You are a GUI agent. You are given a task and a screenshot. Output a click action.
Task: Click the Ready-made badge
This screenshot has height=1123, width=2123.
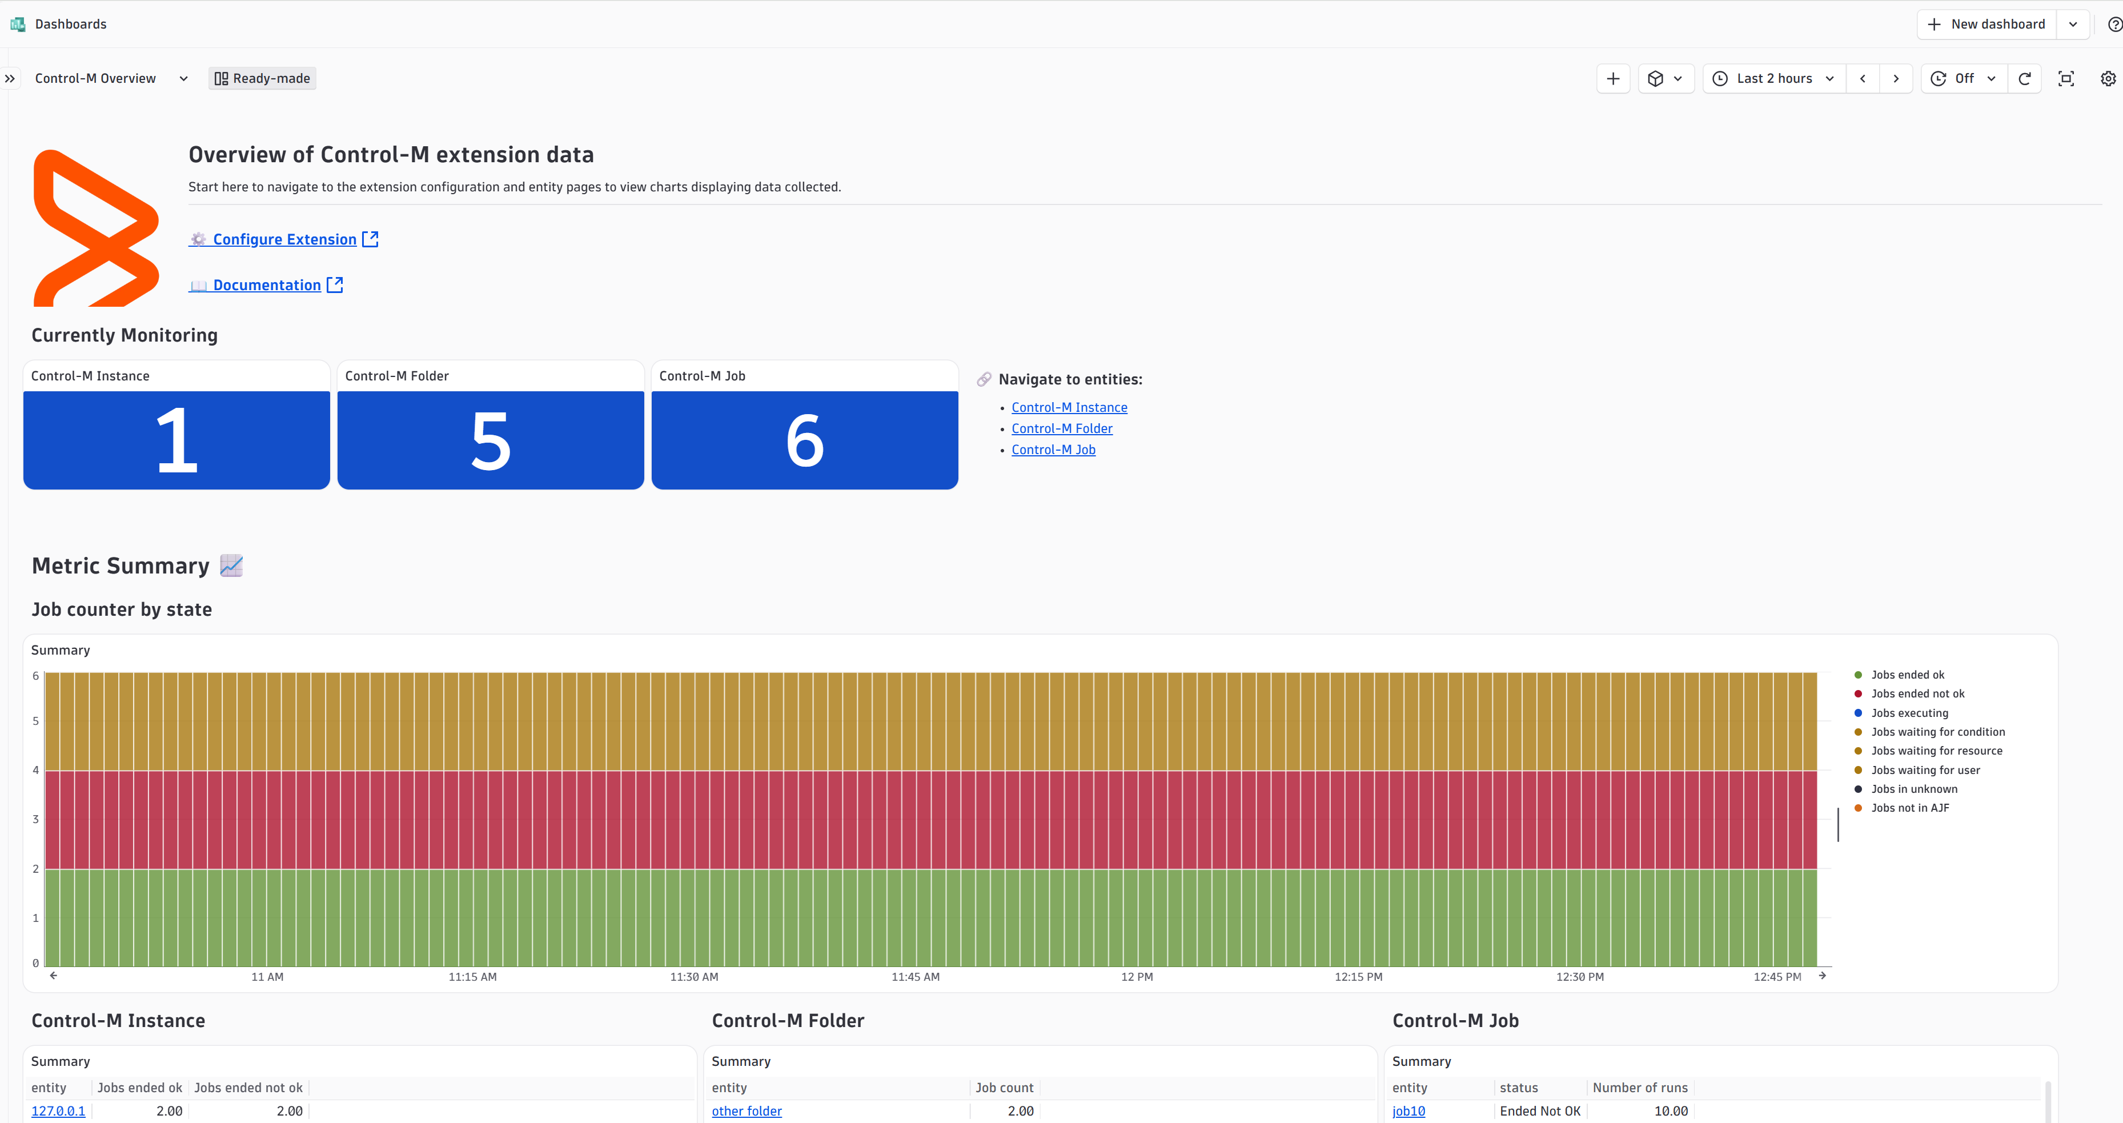[262, 78]
